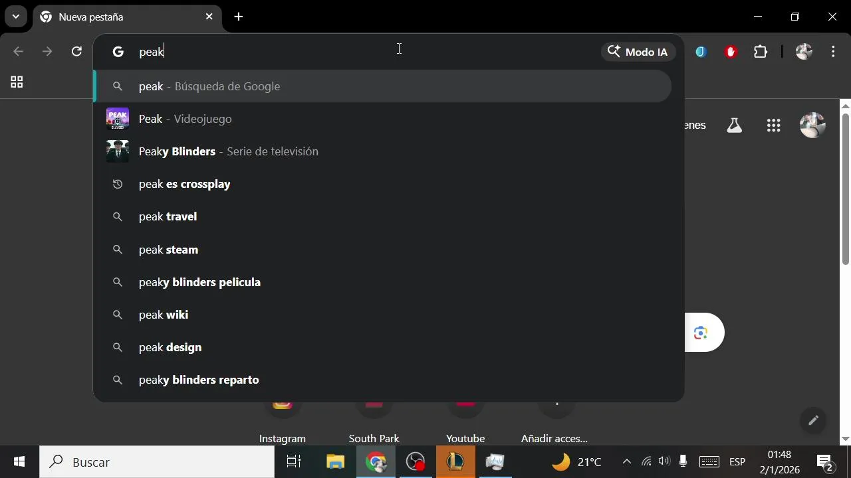Open the Extensions puzzle icon
Screen dimensions: 851x478
click(761, 52)
